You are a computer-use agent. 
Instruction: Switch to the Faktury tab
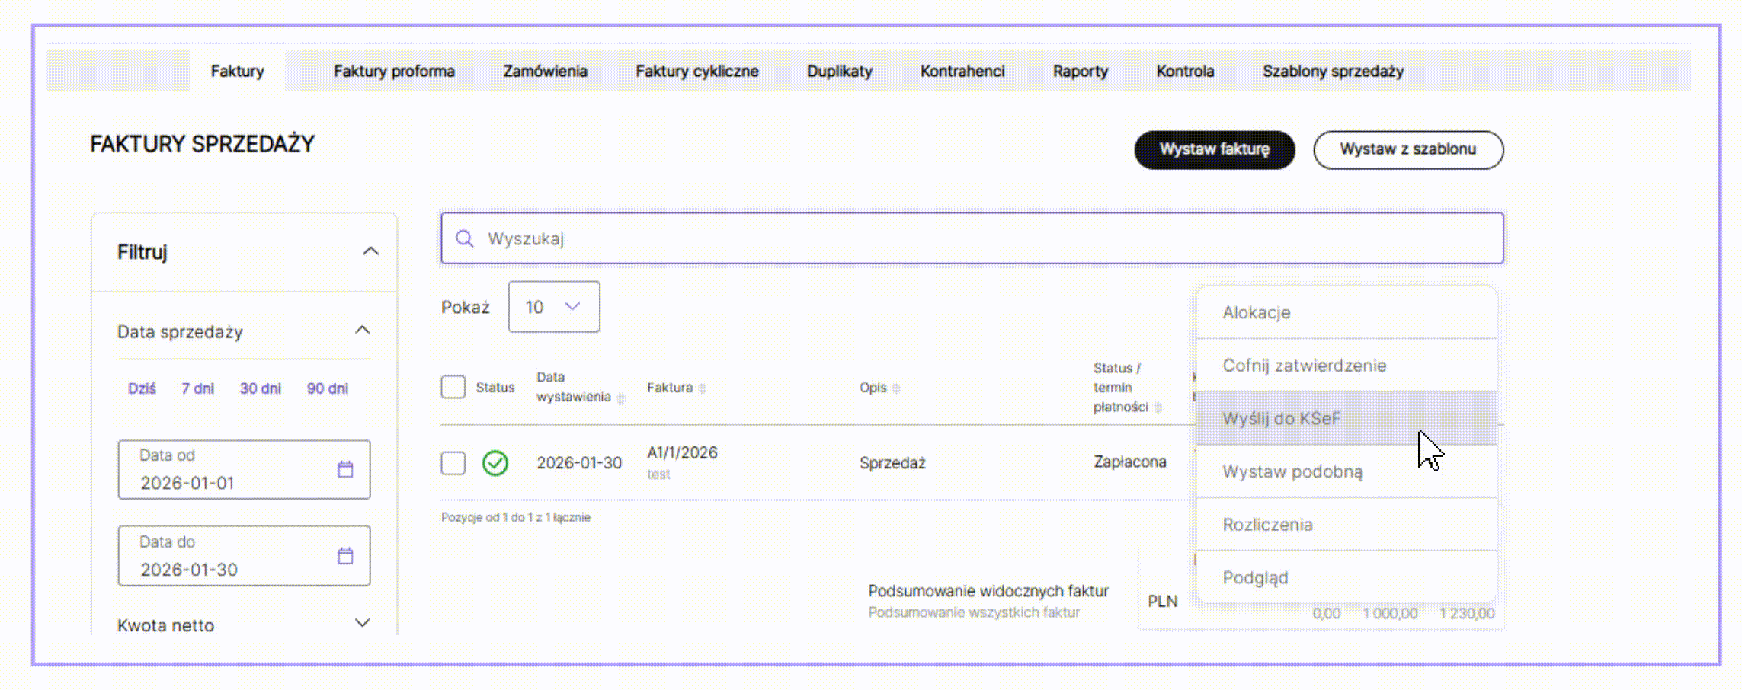[237, 71]
